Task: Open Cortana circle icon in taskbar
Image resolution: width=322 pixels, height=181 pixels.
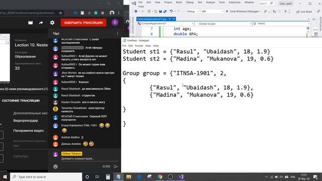Action: (x=87, y=176)
